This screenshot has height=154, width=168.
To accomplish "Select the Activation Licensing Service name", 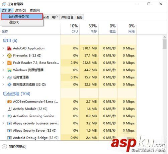I will point(33,116).
